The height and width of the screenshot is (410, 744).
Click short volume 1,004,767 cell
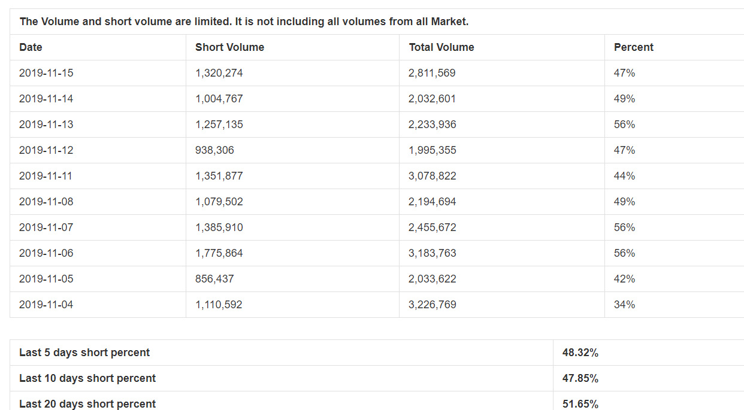coord(219,99)
